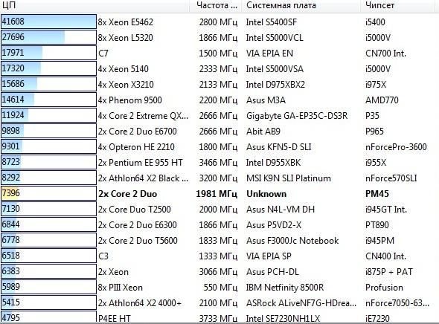Viewport: 439px width, 324px height.
Task: Click the C7 processor entry
Action: 103,53
